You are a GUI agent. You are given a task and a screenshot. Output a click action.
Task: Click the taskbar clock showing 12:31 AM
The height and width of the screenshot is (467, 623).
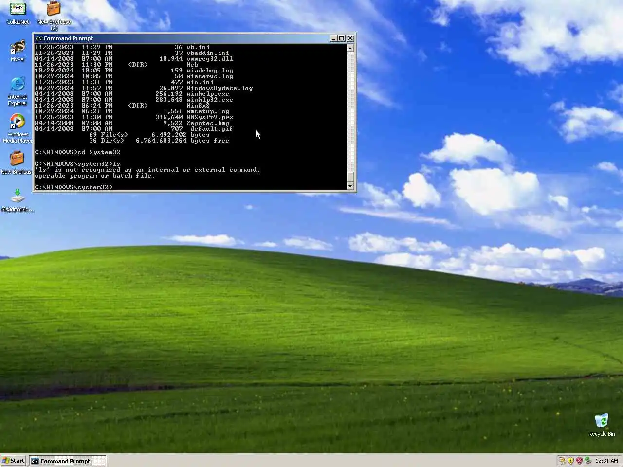(x=606, y=461)
